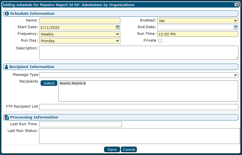The height and width of the screenshot is (155, 242).
Task: Click the Last Run Time field
Action: [x=81, y=124]
